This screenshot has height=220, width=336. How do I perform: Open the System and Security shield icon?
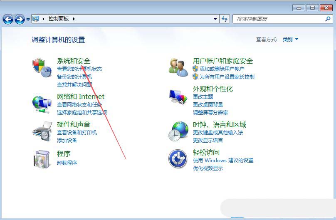pos(42,68)
